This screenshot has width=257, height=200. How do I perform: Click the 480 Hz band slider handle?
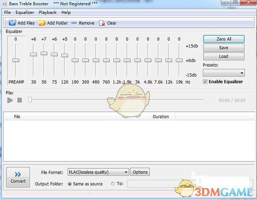click(96, 60)
